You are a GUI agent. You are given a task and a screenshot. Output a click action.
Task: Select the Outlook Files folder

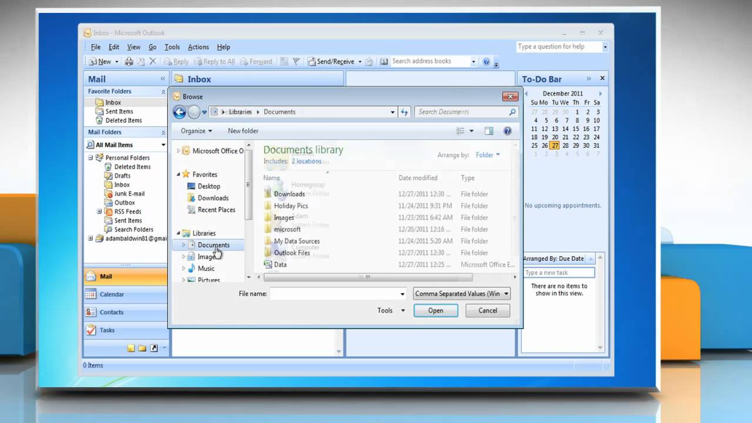292,253
